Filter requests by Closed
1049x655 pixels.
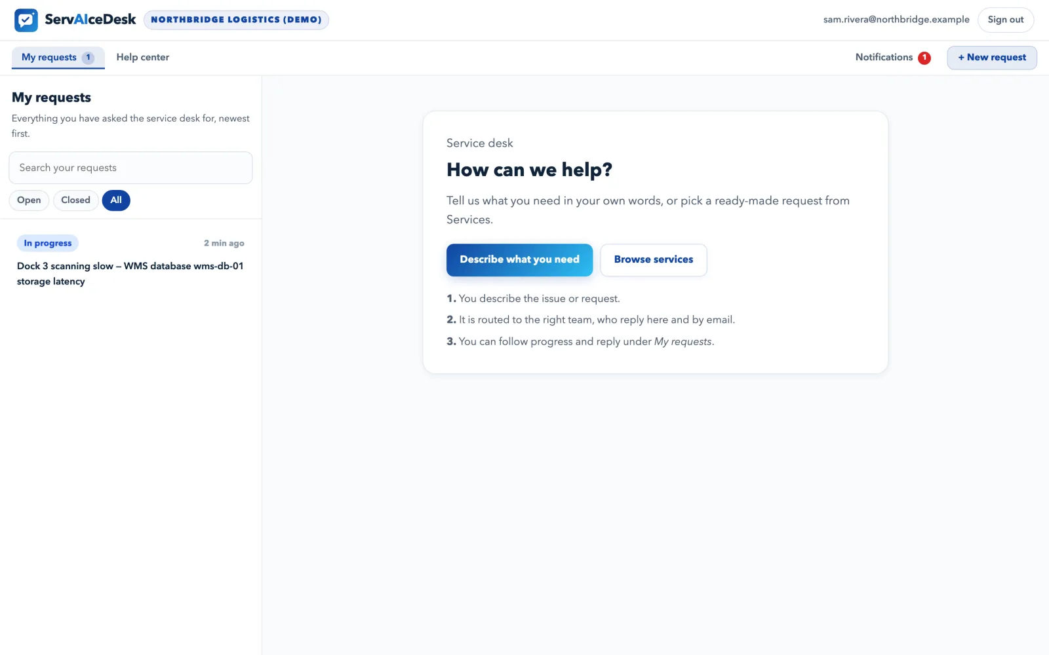75,200
